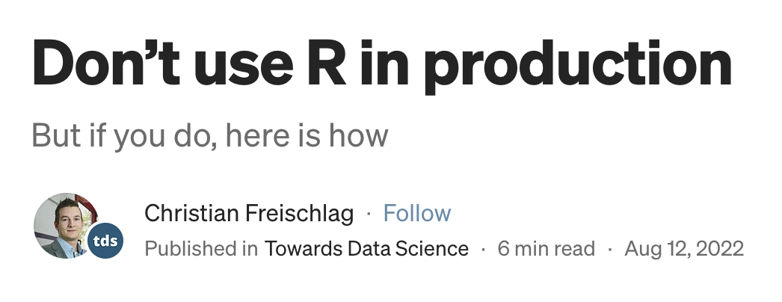Viewport: 782px width, 302px height.
Task: Click the Aug 12, 2022 publish date
Action: click(x=684, y=249)
